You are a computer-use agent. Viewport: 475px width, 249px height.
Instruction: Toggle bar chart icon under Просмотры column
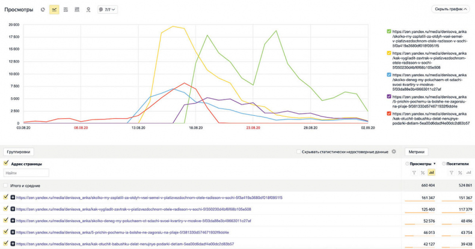431,173
